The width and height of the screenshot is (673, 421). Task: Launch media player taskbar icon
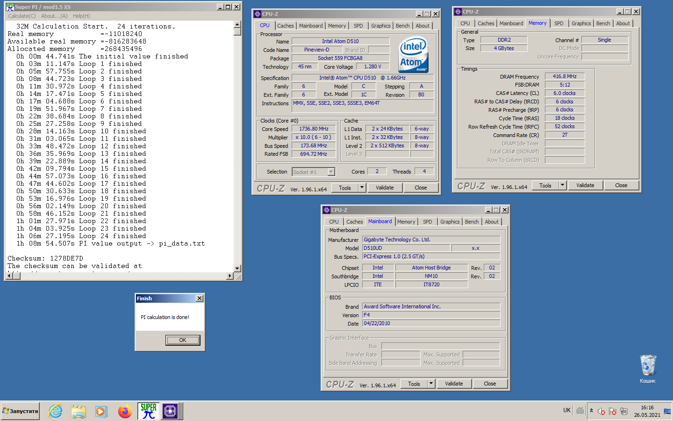[x=101, y=411]
